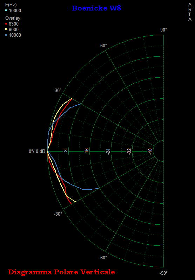
Task: Click the cyan 10000 frequency swatch
Action: 6,10
